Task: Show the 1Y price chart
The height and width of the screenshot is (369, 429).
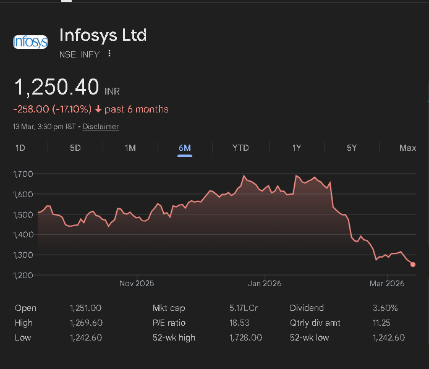Action: tap(297, 148)
